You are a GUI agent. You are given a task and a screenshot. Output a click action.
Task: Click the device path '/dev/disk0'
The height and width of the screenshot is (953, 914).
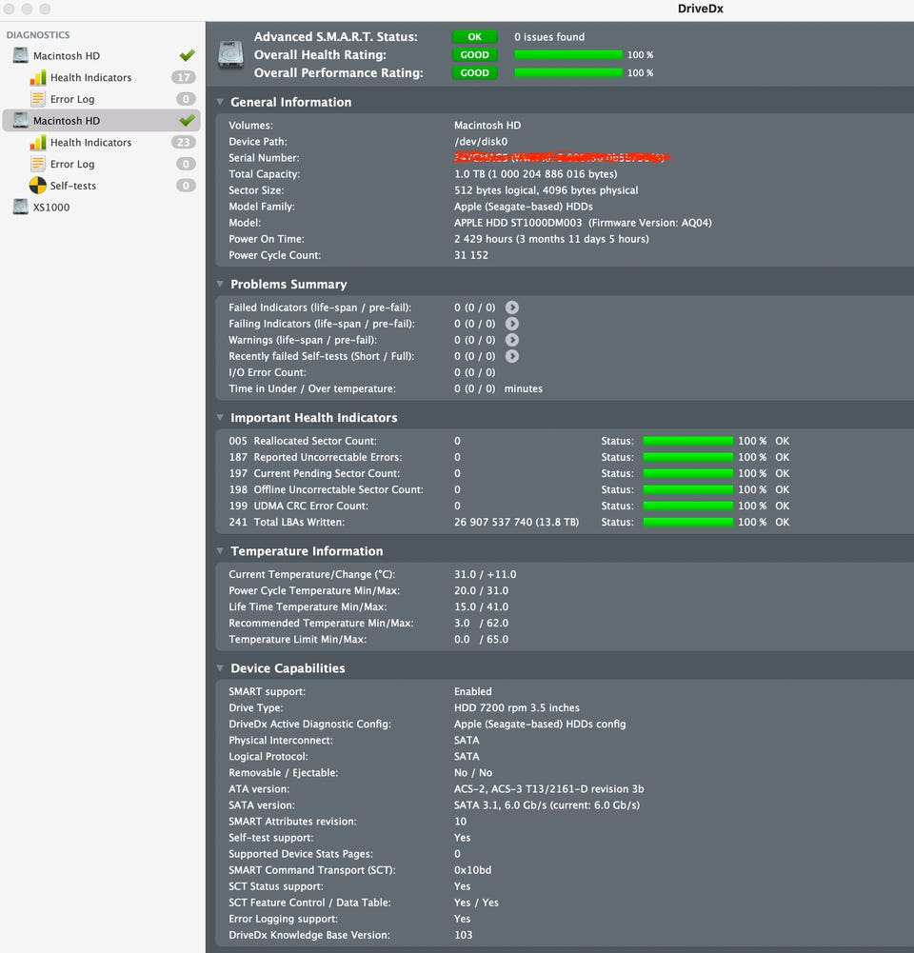coord(481,142)
